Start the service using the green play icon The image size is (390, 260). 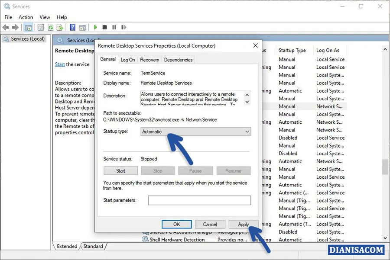tap(95, 27)
